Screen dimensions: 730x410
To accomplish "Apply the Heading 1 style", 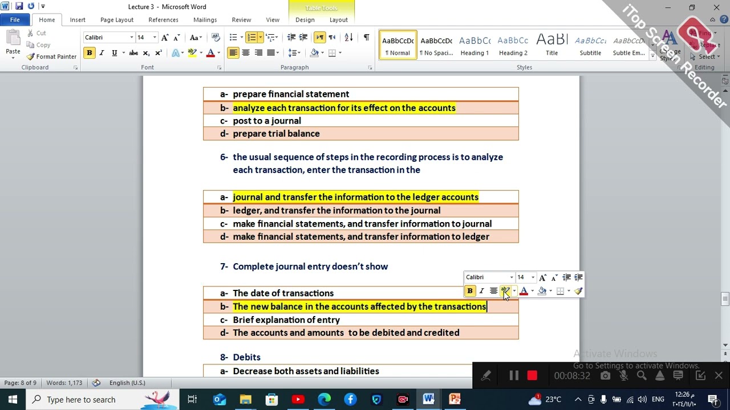I will point(474,46).
